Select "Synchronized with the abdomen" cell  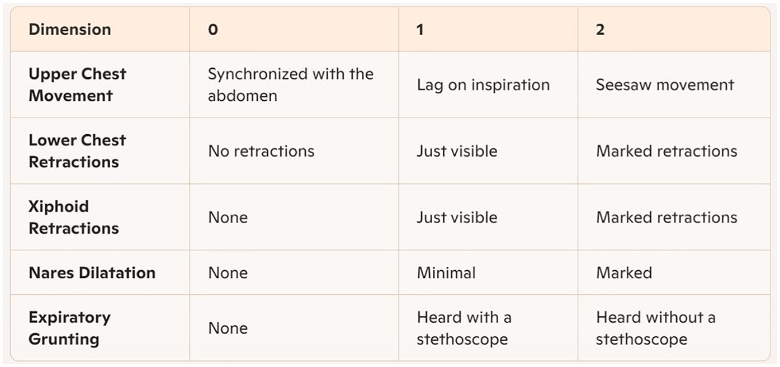(290, 84)
